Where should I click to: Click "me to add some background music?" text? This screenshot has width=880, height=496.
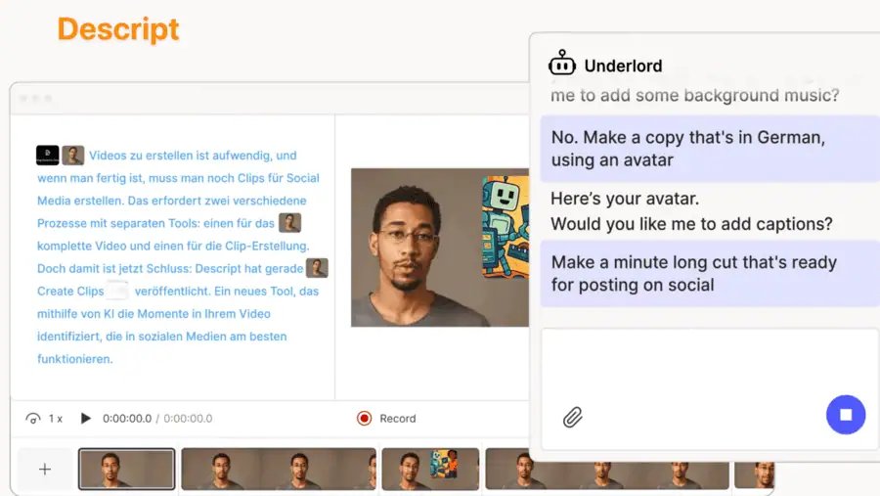(x=695, y=95)
